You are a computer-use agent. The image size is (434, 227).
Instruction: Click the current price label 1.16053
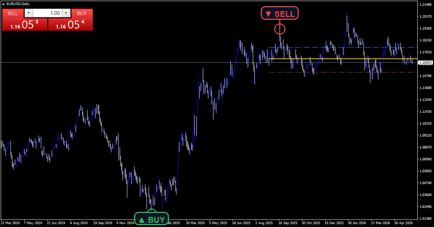(x=426, y=63)
